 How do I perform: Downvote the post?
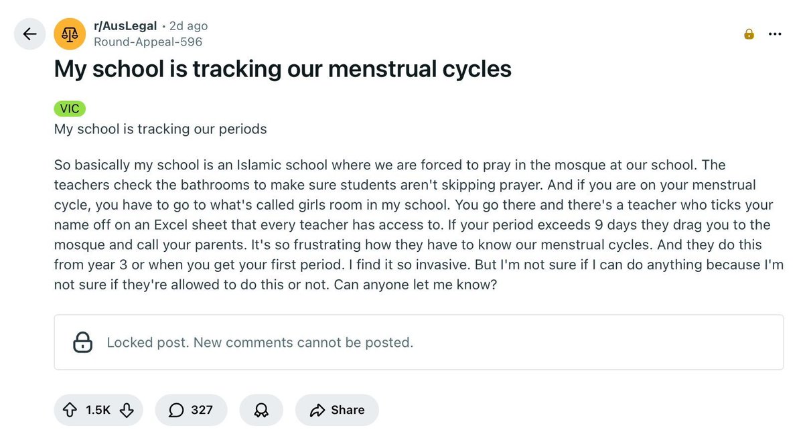pos(127,410)
